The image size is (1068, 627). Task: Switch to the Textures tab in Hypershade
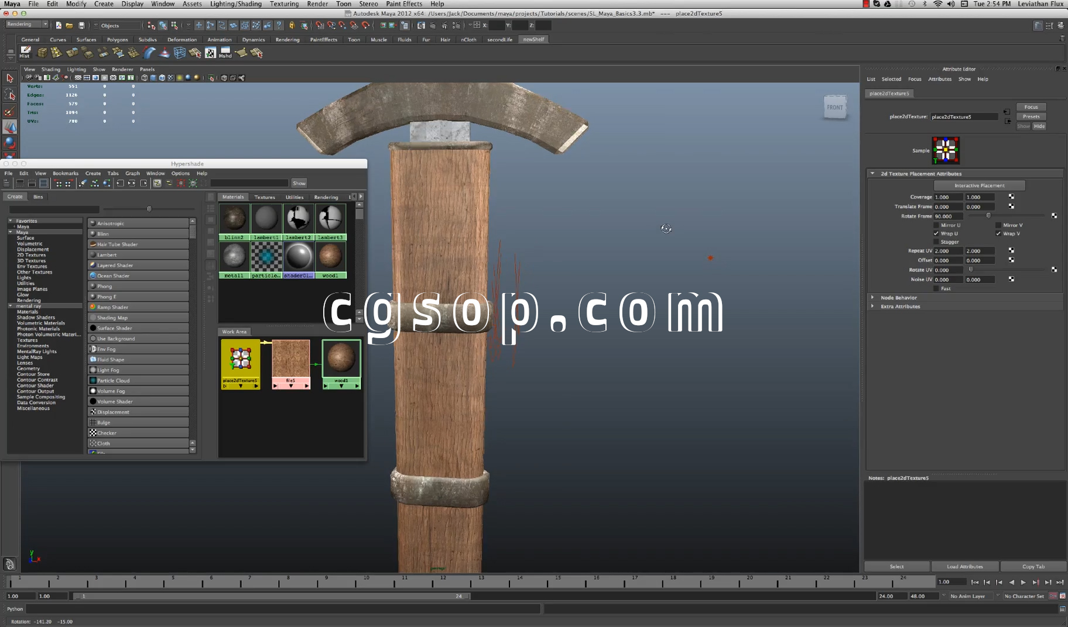tap(265, 197)
